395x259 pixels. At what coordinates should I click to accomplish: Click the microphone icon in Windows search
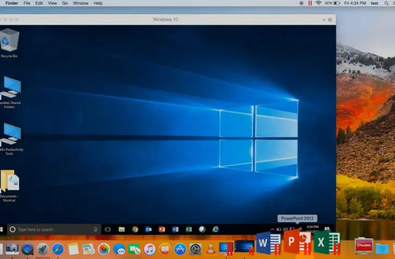point(95,229)
